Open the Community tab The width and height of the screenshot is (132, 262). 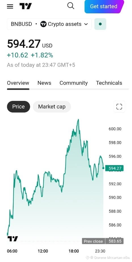[74, 83]
